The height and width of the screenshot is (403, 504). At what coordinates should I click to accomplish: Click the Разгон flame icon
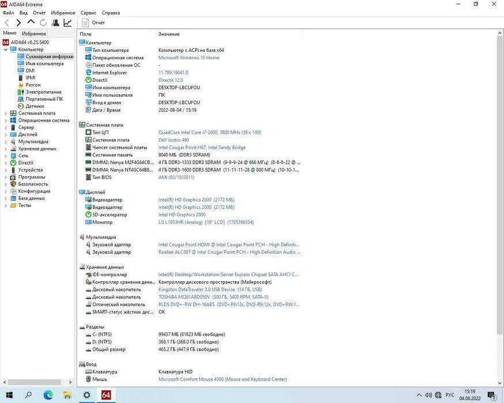[x=21, y=85]
